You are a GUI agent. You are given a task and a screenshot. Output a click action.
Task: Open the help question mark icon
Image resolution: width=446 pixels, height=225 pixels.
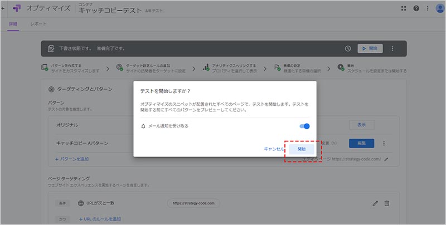pos(416,9)
